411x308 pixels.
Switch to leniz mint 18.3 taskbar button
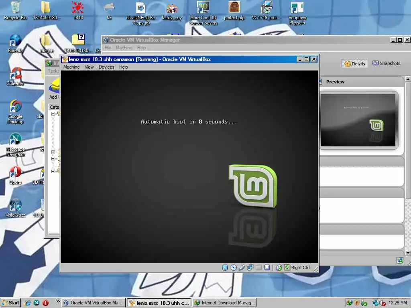[x=159, y=303]
